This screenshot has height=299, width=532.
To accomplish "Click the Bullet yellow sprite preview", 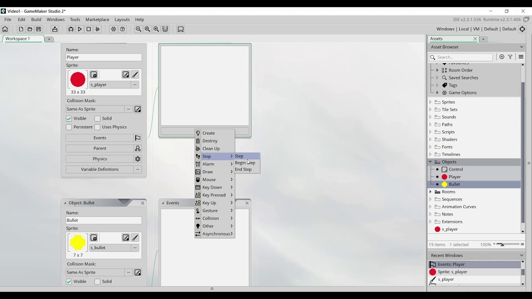I will 78,243.
